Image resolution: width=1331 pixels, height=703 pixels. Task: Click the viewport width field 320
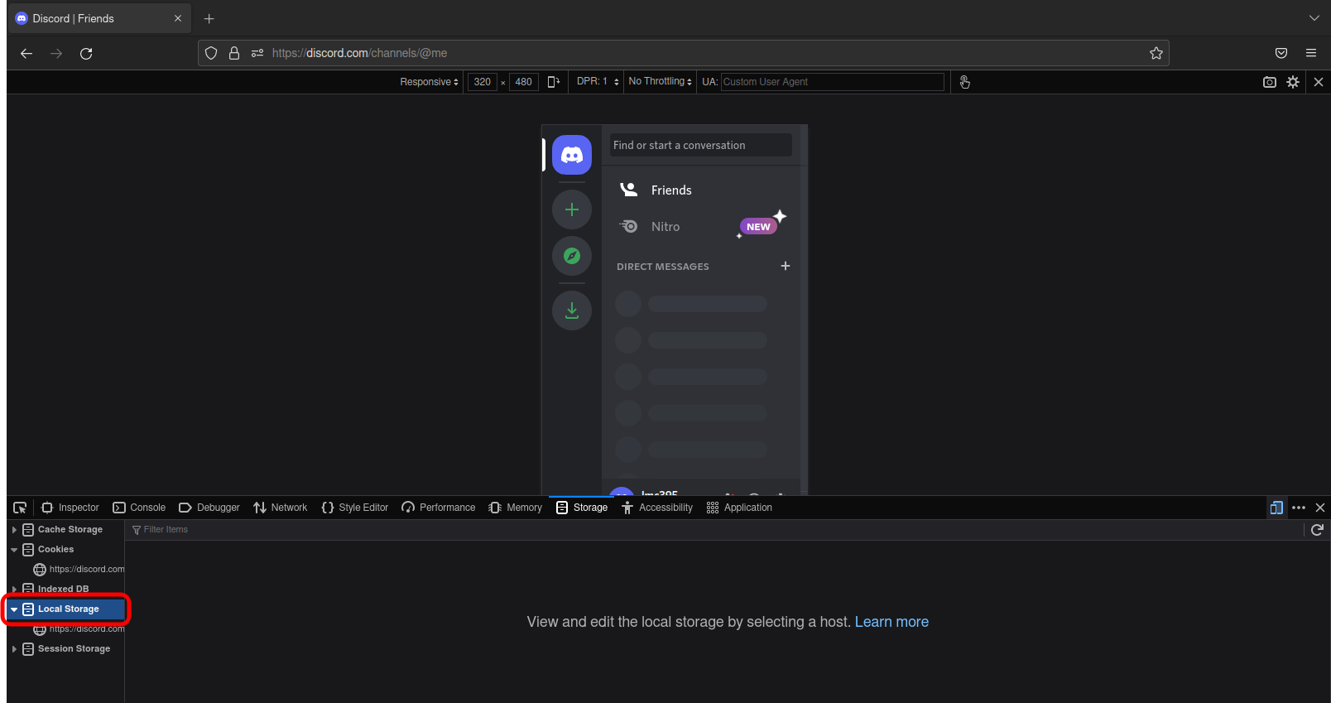coord(483,82)
